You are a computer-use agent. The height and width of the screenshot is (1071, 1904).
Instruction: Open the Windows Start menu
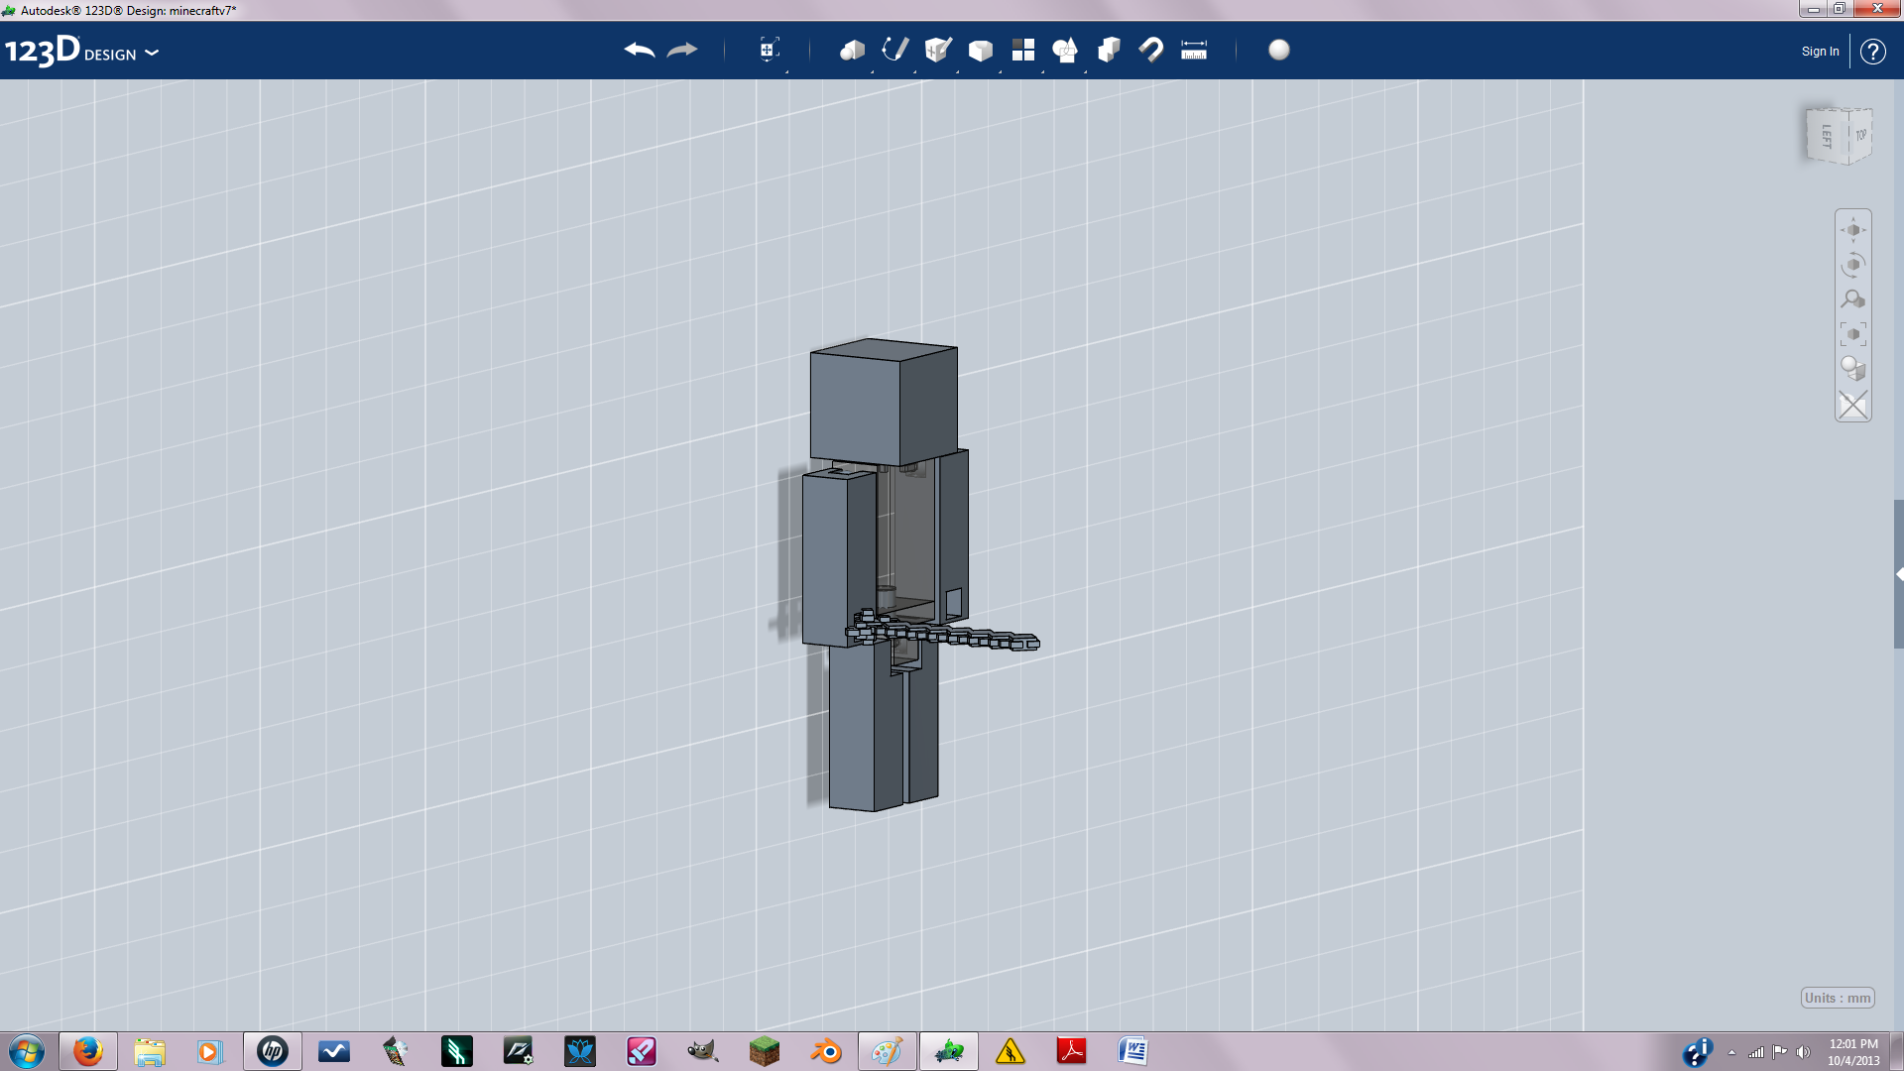(27, 1051)
